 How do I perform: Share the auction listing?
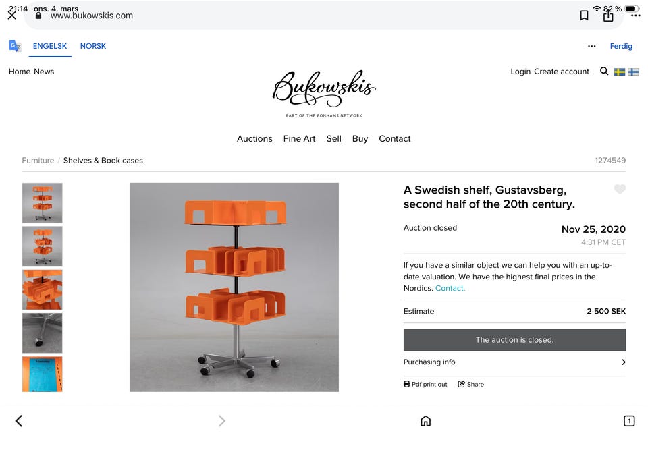[x=470, y=384]
